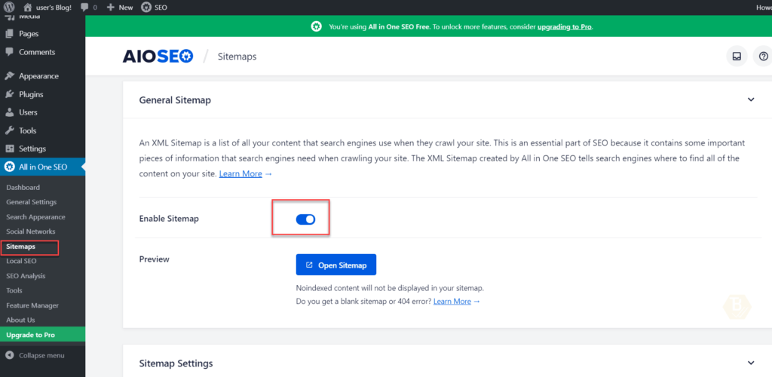
Task: Open Feature Manager submenu
Action: (x=32, y=305)
